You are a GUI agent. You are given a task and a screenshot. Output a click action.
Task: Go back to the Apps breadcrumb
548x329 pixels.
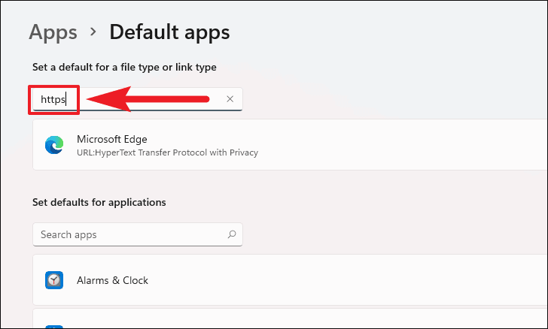click(x=53, y=33)
